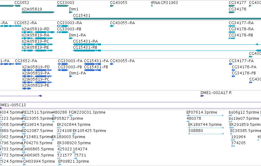This screenshot has height=166, width=261.
Task: Click insertion GH03994.5prime
Action: tap(39, 161)
